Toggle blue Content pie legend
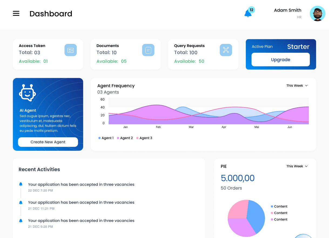329x238 pixels. [x=279, y=206]
